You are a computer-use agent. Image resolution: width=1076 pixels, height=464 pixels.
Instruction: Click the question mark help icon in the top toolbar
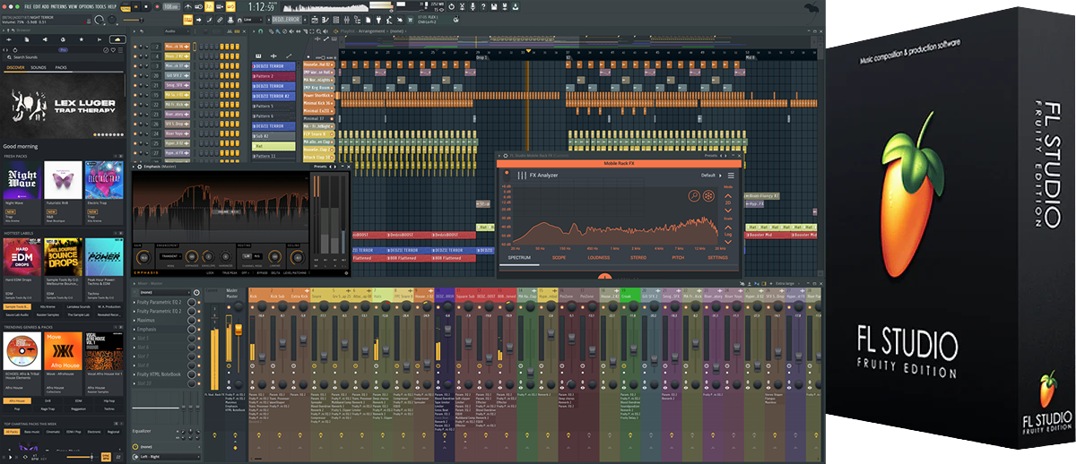(483, 6)
